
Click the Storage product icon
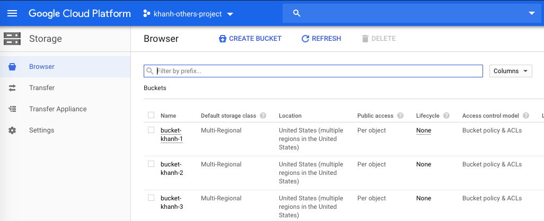(12, 39)
